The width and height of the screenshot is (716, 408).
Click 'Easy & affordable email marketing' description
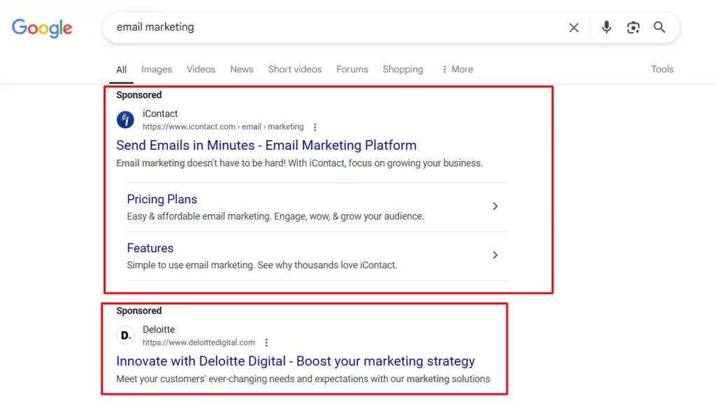click(275, 216)
